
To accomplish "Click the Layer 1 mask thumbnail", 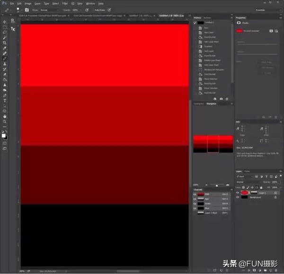I will coord(254,193).
